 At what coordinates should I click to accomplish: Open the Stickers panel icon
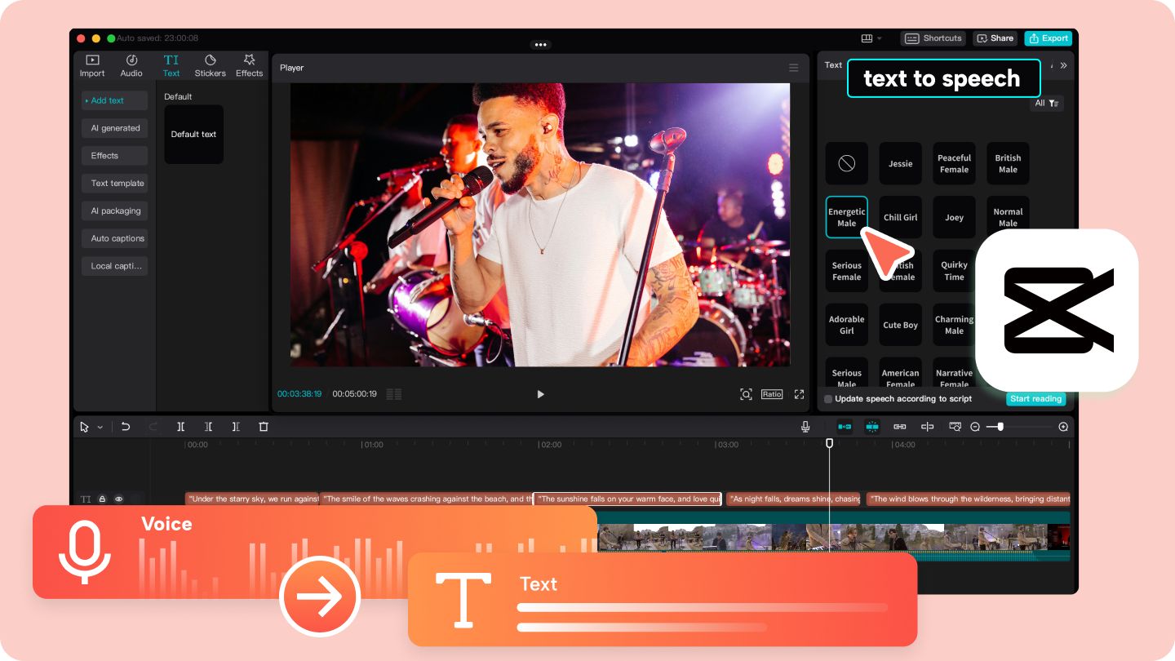[x=210, y=65]
